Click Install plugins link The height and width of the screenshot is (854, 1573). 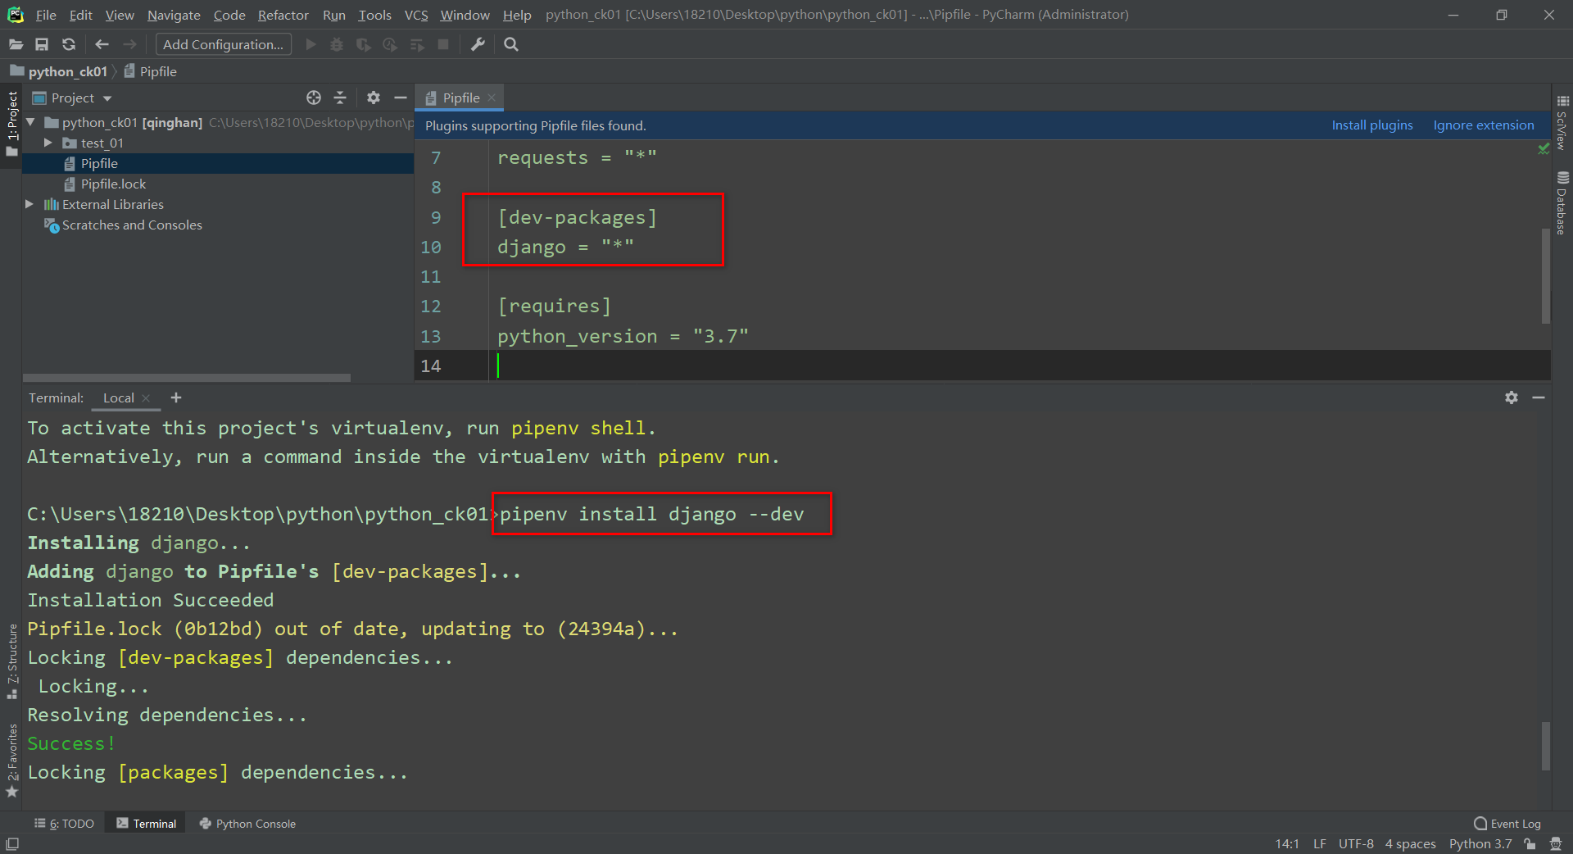coord(1372,125)
